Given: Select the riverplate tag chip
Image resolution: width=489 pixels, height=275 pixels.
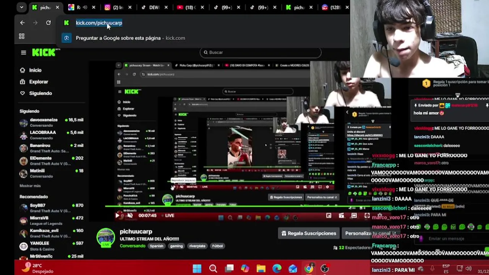Looking at the screenshot, I should pos(197,246).
